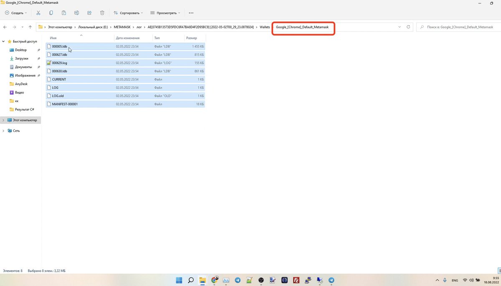
Task: Open taskbar Search magnifier
Action: point(191,280)
